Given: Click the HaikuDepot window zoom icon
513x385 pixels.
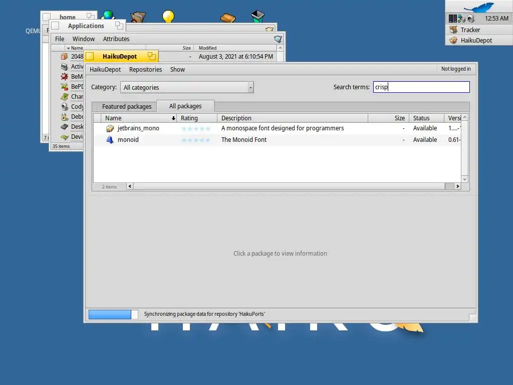Looking at the screenshot, I should 151,56.
